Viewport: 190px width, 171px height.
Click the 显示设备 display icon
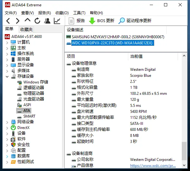(13, 65)
